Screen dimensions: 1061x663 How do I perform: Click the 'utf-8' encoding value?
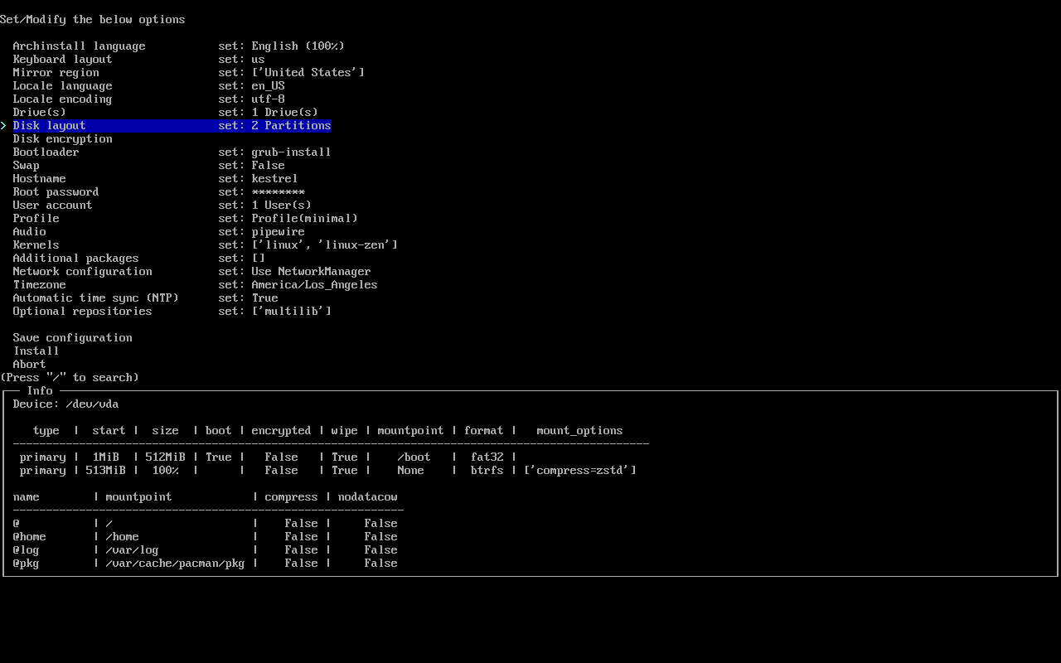pos(269,99)
